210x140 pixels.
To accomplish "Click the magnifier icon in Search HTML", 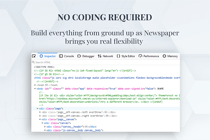I will coord(33,62).
